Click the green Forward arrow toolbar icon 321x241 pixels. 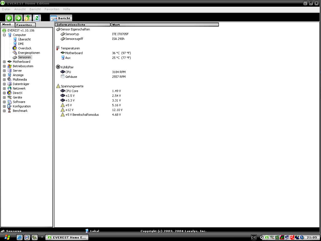[x=18, y=18]
